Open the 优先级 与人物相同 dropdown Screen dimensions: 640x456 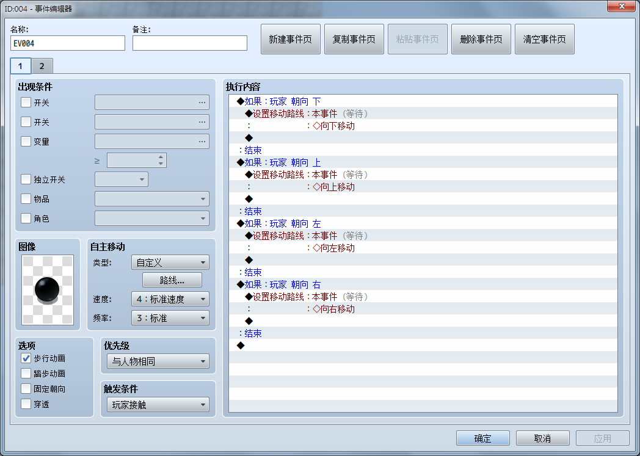tap(158, 361)
